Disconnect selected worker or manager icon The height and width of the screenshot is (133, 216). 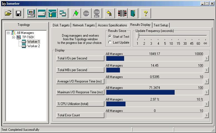coord(122,13)
